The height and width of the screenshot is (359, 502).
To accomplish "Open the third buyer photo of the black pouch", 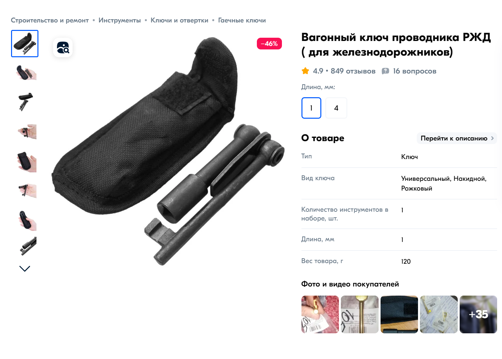I will pos(399,314).
